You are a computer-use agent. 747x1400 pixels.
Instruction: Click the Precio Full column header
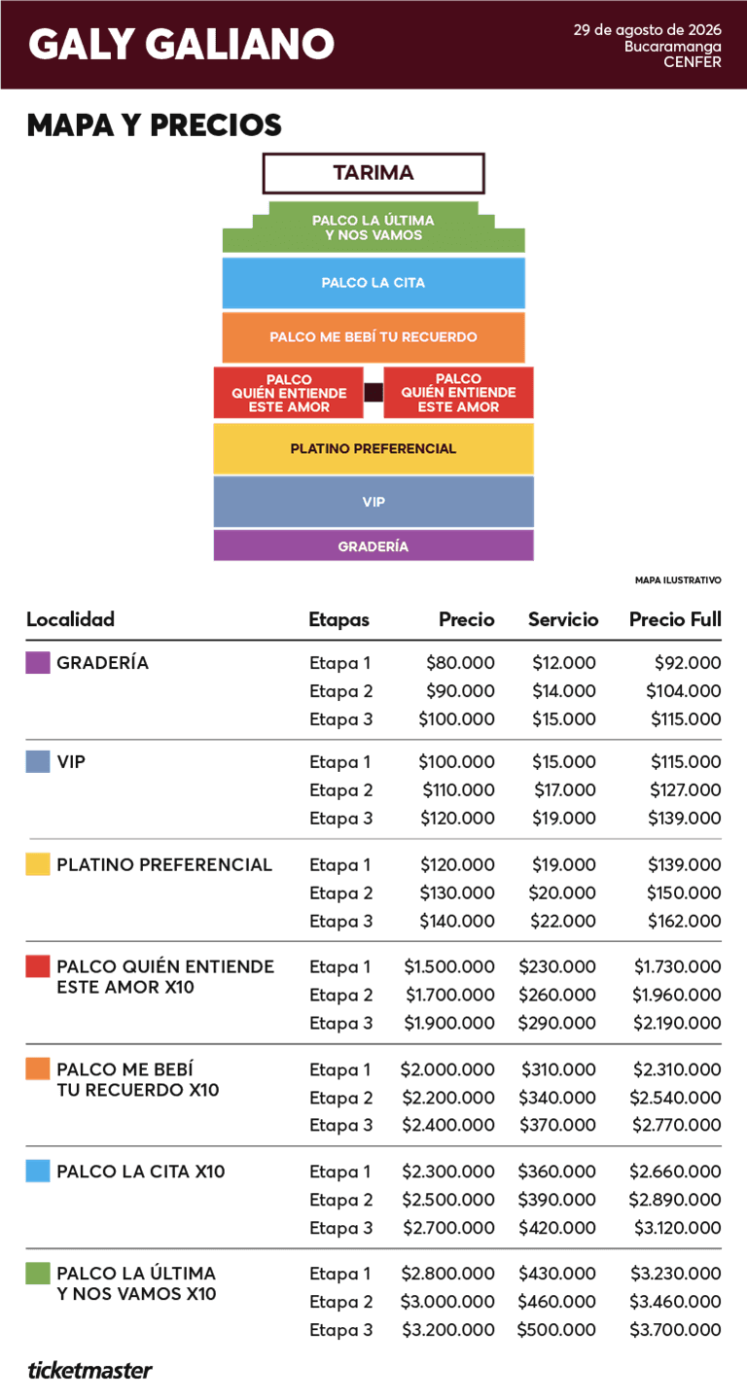pyautogui.click(x=675, y=619)
